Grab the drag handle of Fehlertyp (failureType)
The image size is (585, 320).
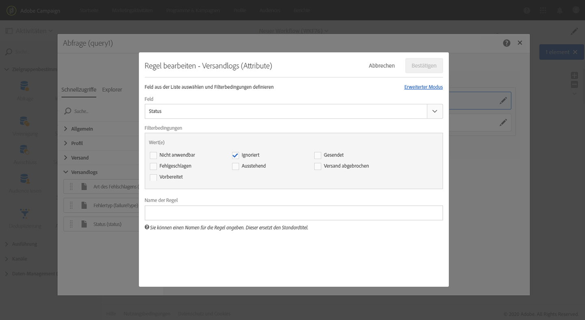(71, 205)
